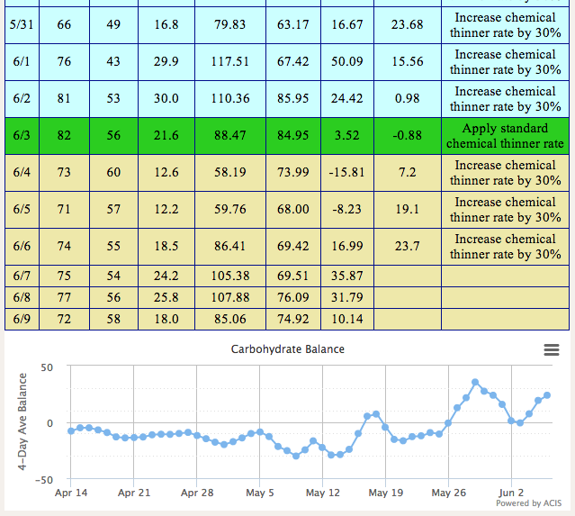
Task: Click the "Powered by ACIS" credit link
Action: pyautogui.click(x=530, y=503)
